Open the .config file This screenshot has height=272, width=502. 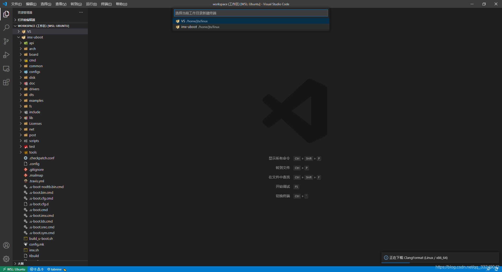(x=50, y=164)
